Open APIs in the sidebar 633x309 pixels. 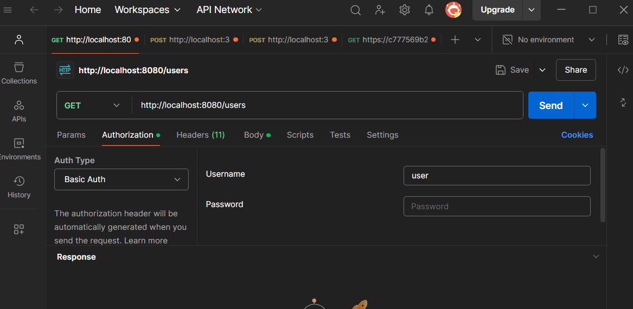(19, 111)
